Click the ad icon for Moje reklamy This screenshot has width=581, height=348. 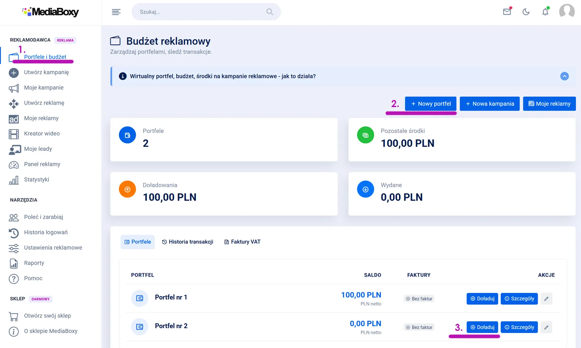coord(14,119)
